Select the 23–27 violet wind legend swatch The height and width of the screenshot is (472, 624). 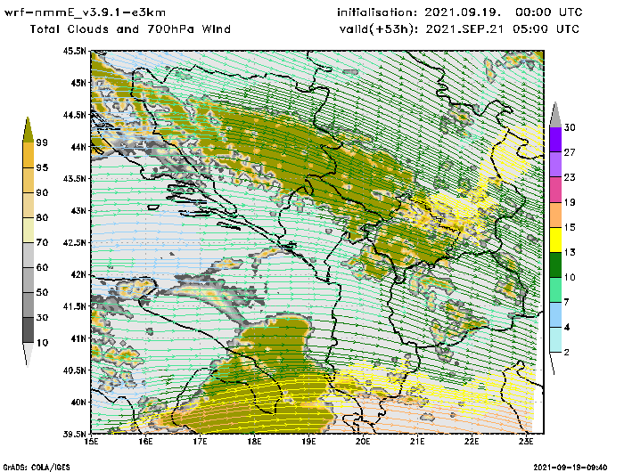point(555,165)
